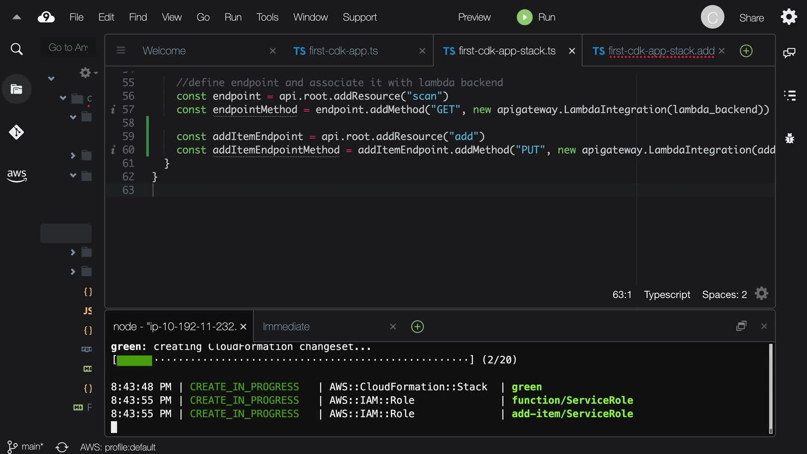Open preferences gear in top right
Image resolution: width=807 pixels, height=454 pixels.
pyautogui.click(x=789, y=17)
